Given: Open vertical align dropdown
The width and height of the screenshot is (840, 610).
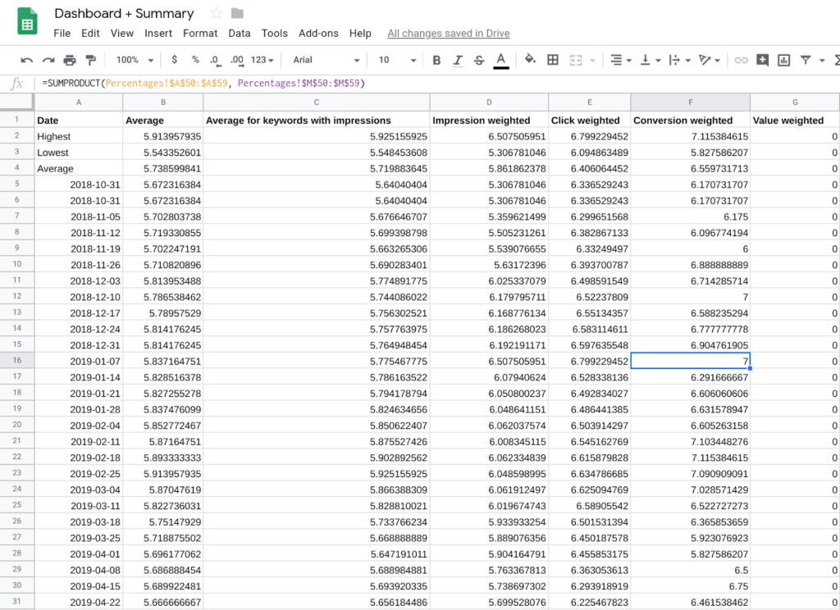Looking at the screenshot, I should (x=651, y=60).
